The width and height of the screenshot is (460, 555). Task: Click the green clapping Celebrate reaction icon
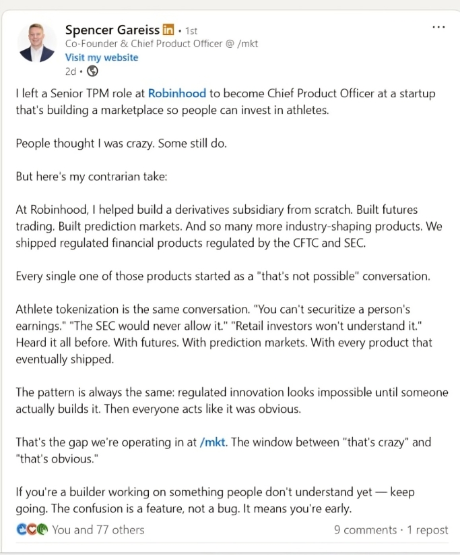42,529
